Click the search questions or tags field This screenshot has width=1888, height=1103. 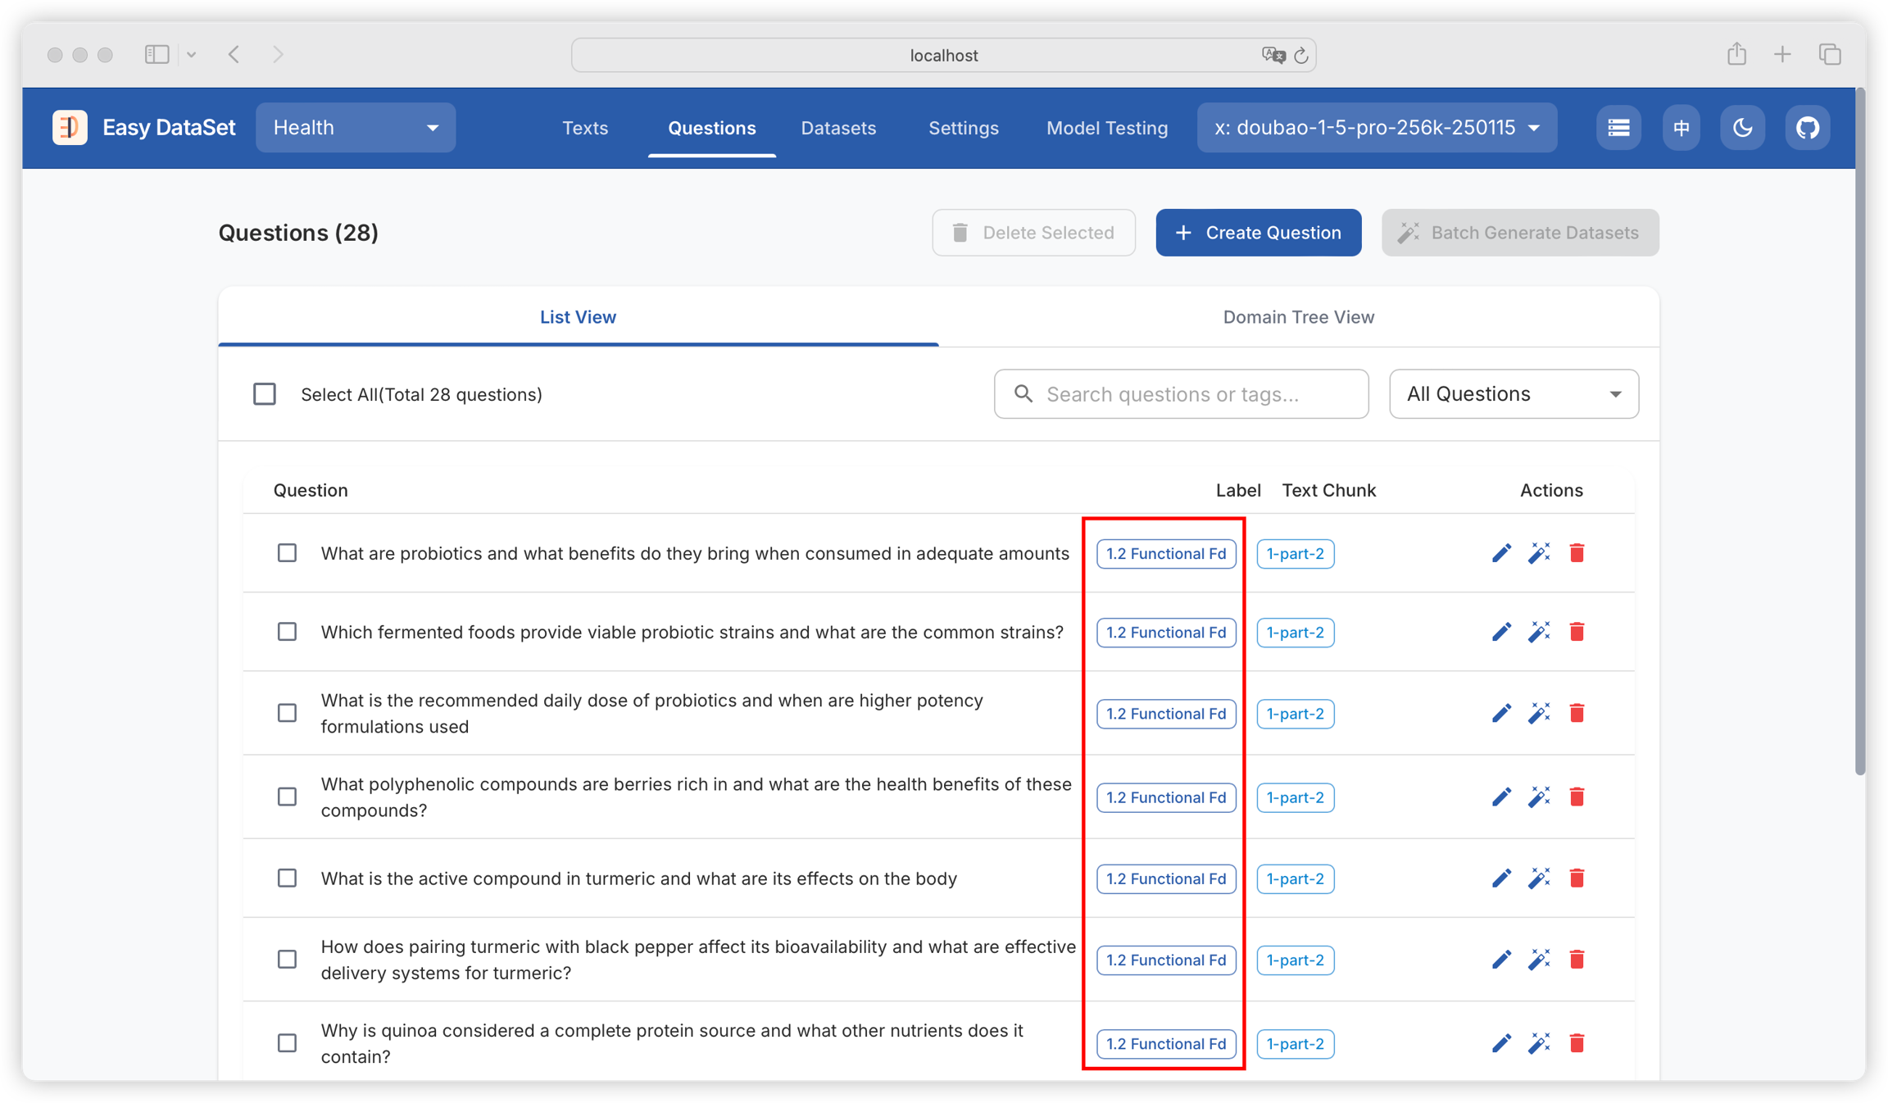1181,394
